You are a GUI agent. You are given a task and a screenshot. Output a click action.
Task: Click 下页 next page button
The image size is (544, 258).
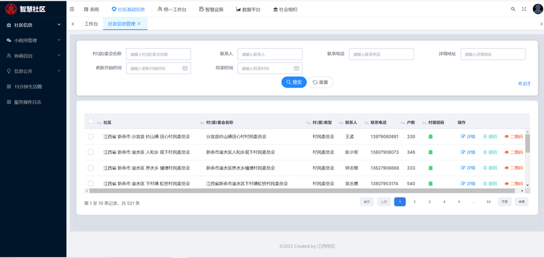(505, 202)
